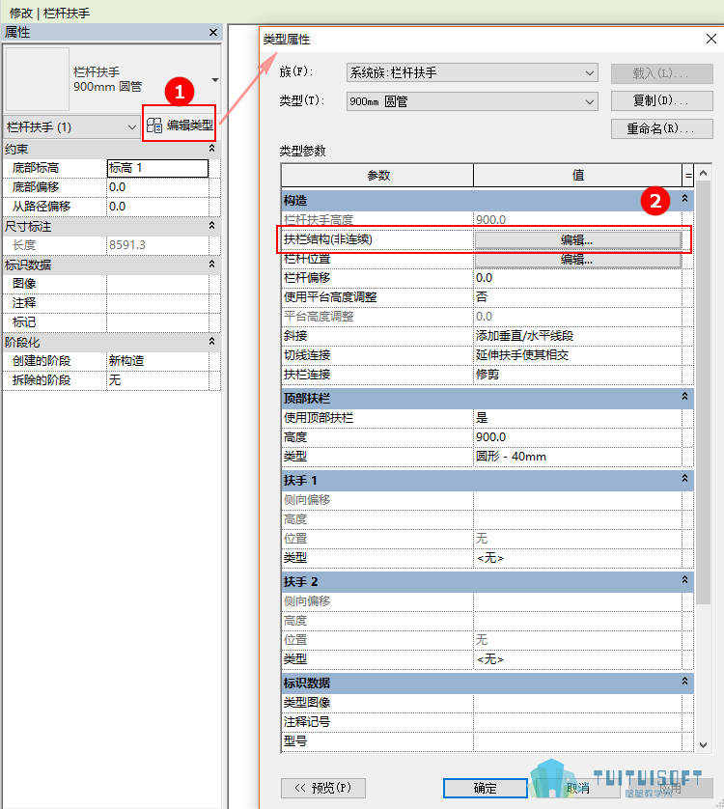The height and width of the screenshot is (809, 724).
Task: Click the 参数 column header
Action: click(x=377, y=176)
